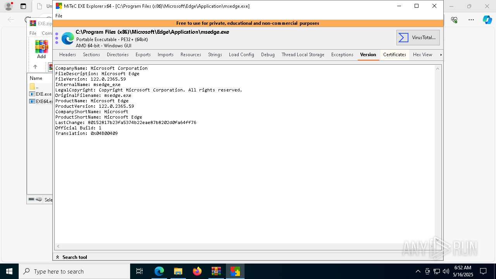Image resolution: width=496 pixels, height=279 pixels.
Task: Click the LastChange hash line
Action: (x=126, y=122)
